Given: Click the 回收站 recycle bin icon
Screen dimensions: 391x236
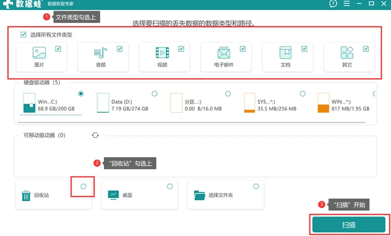Looking at the screenshot, I should [x=26, y=196].
